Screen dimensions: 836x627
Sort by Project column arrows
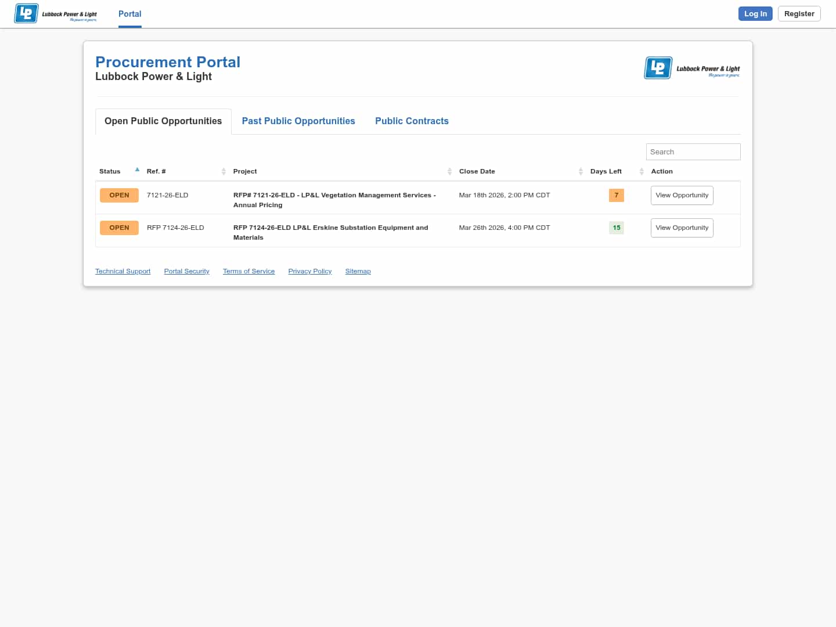click(x=449, y=171)
